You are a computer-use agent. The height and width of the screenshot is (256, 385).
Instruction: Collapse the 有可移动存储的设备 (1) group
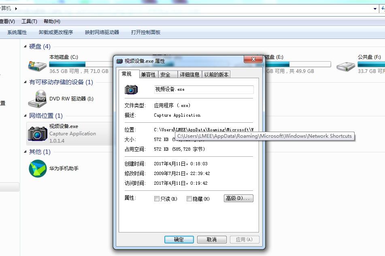pos(25,82)
